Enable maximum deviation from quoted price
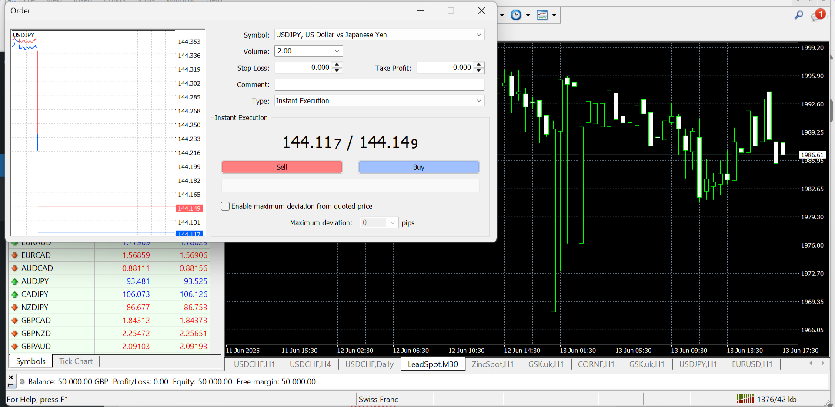This screenshot has height=407, width=835. 225,206
